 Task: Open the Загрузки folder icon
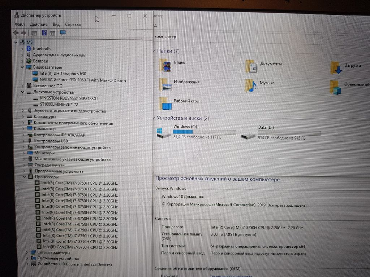[x=336, y=68]
